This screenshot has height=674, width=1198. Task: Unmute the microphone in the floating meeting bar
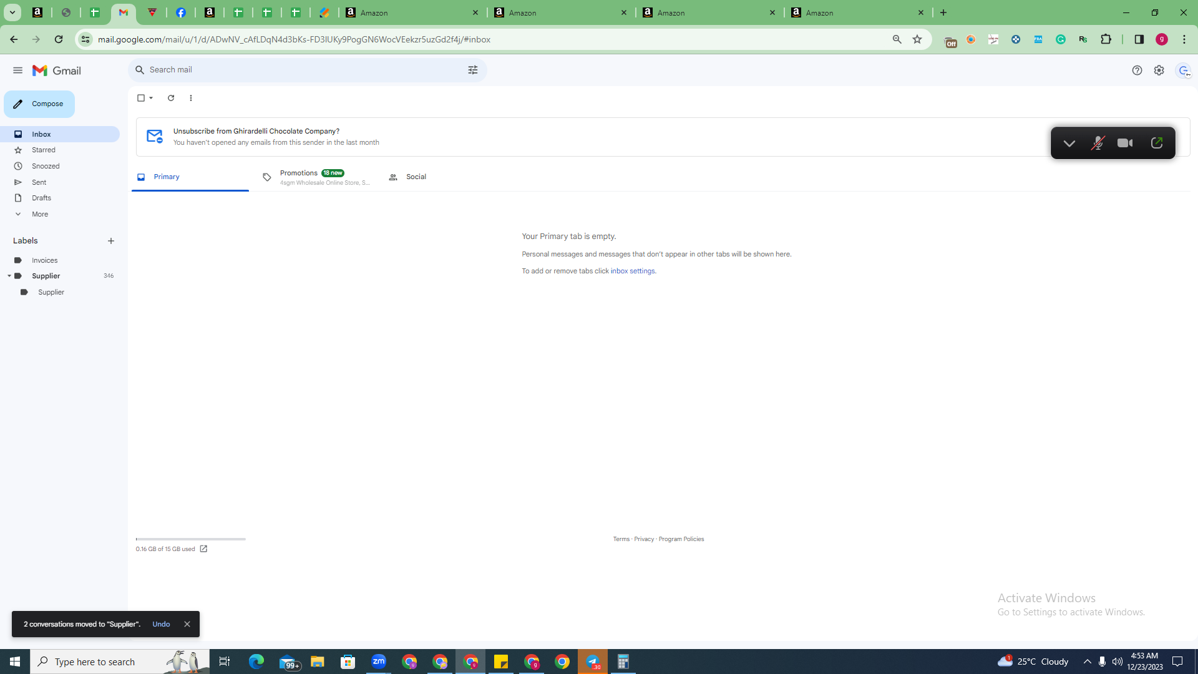[x=1098, y=143]
